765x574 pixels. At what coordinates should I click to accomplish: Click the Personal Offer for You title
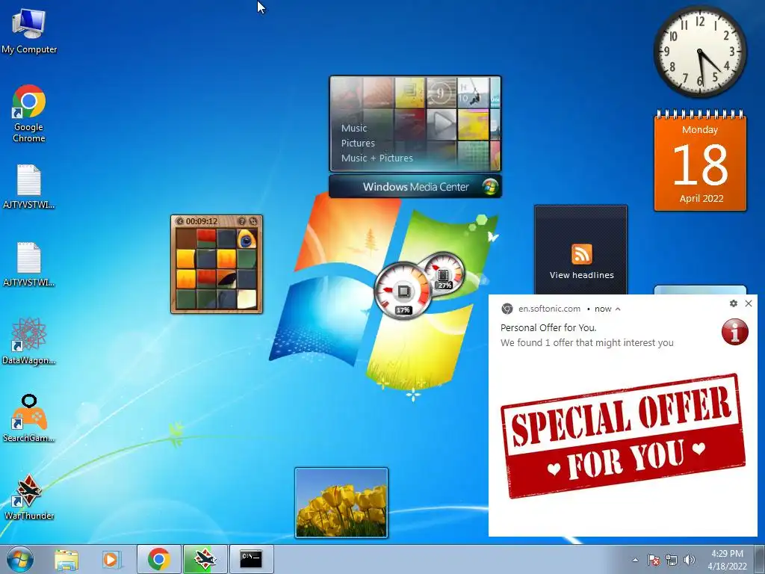coord(548,328)
